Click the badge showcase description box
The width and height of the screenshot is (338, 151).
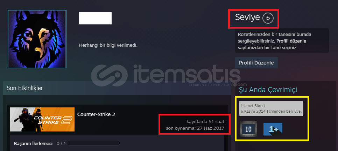coord(282,40)
